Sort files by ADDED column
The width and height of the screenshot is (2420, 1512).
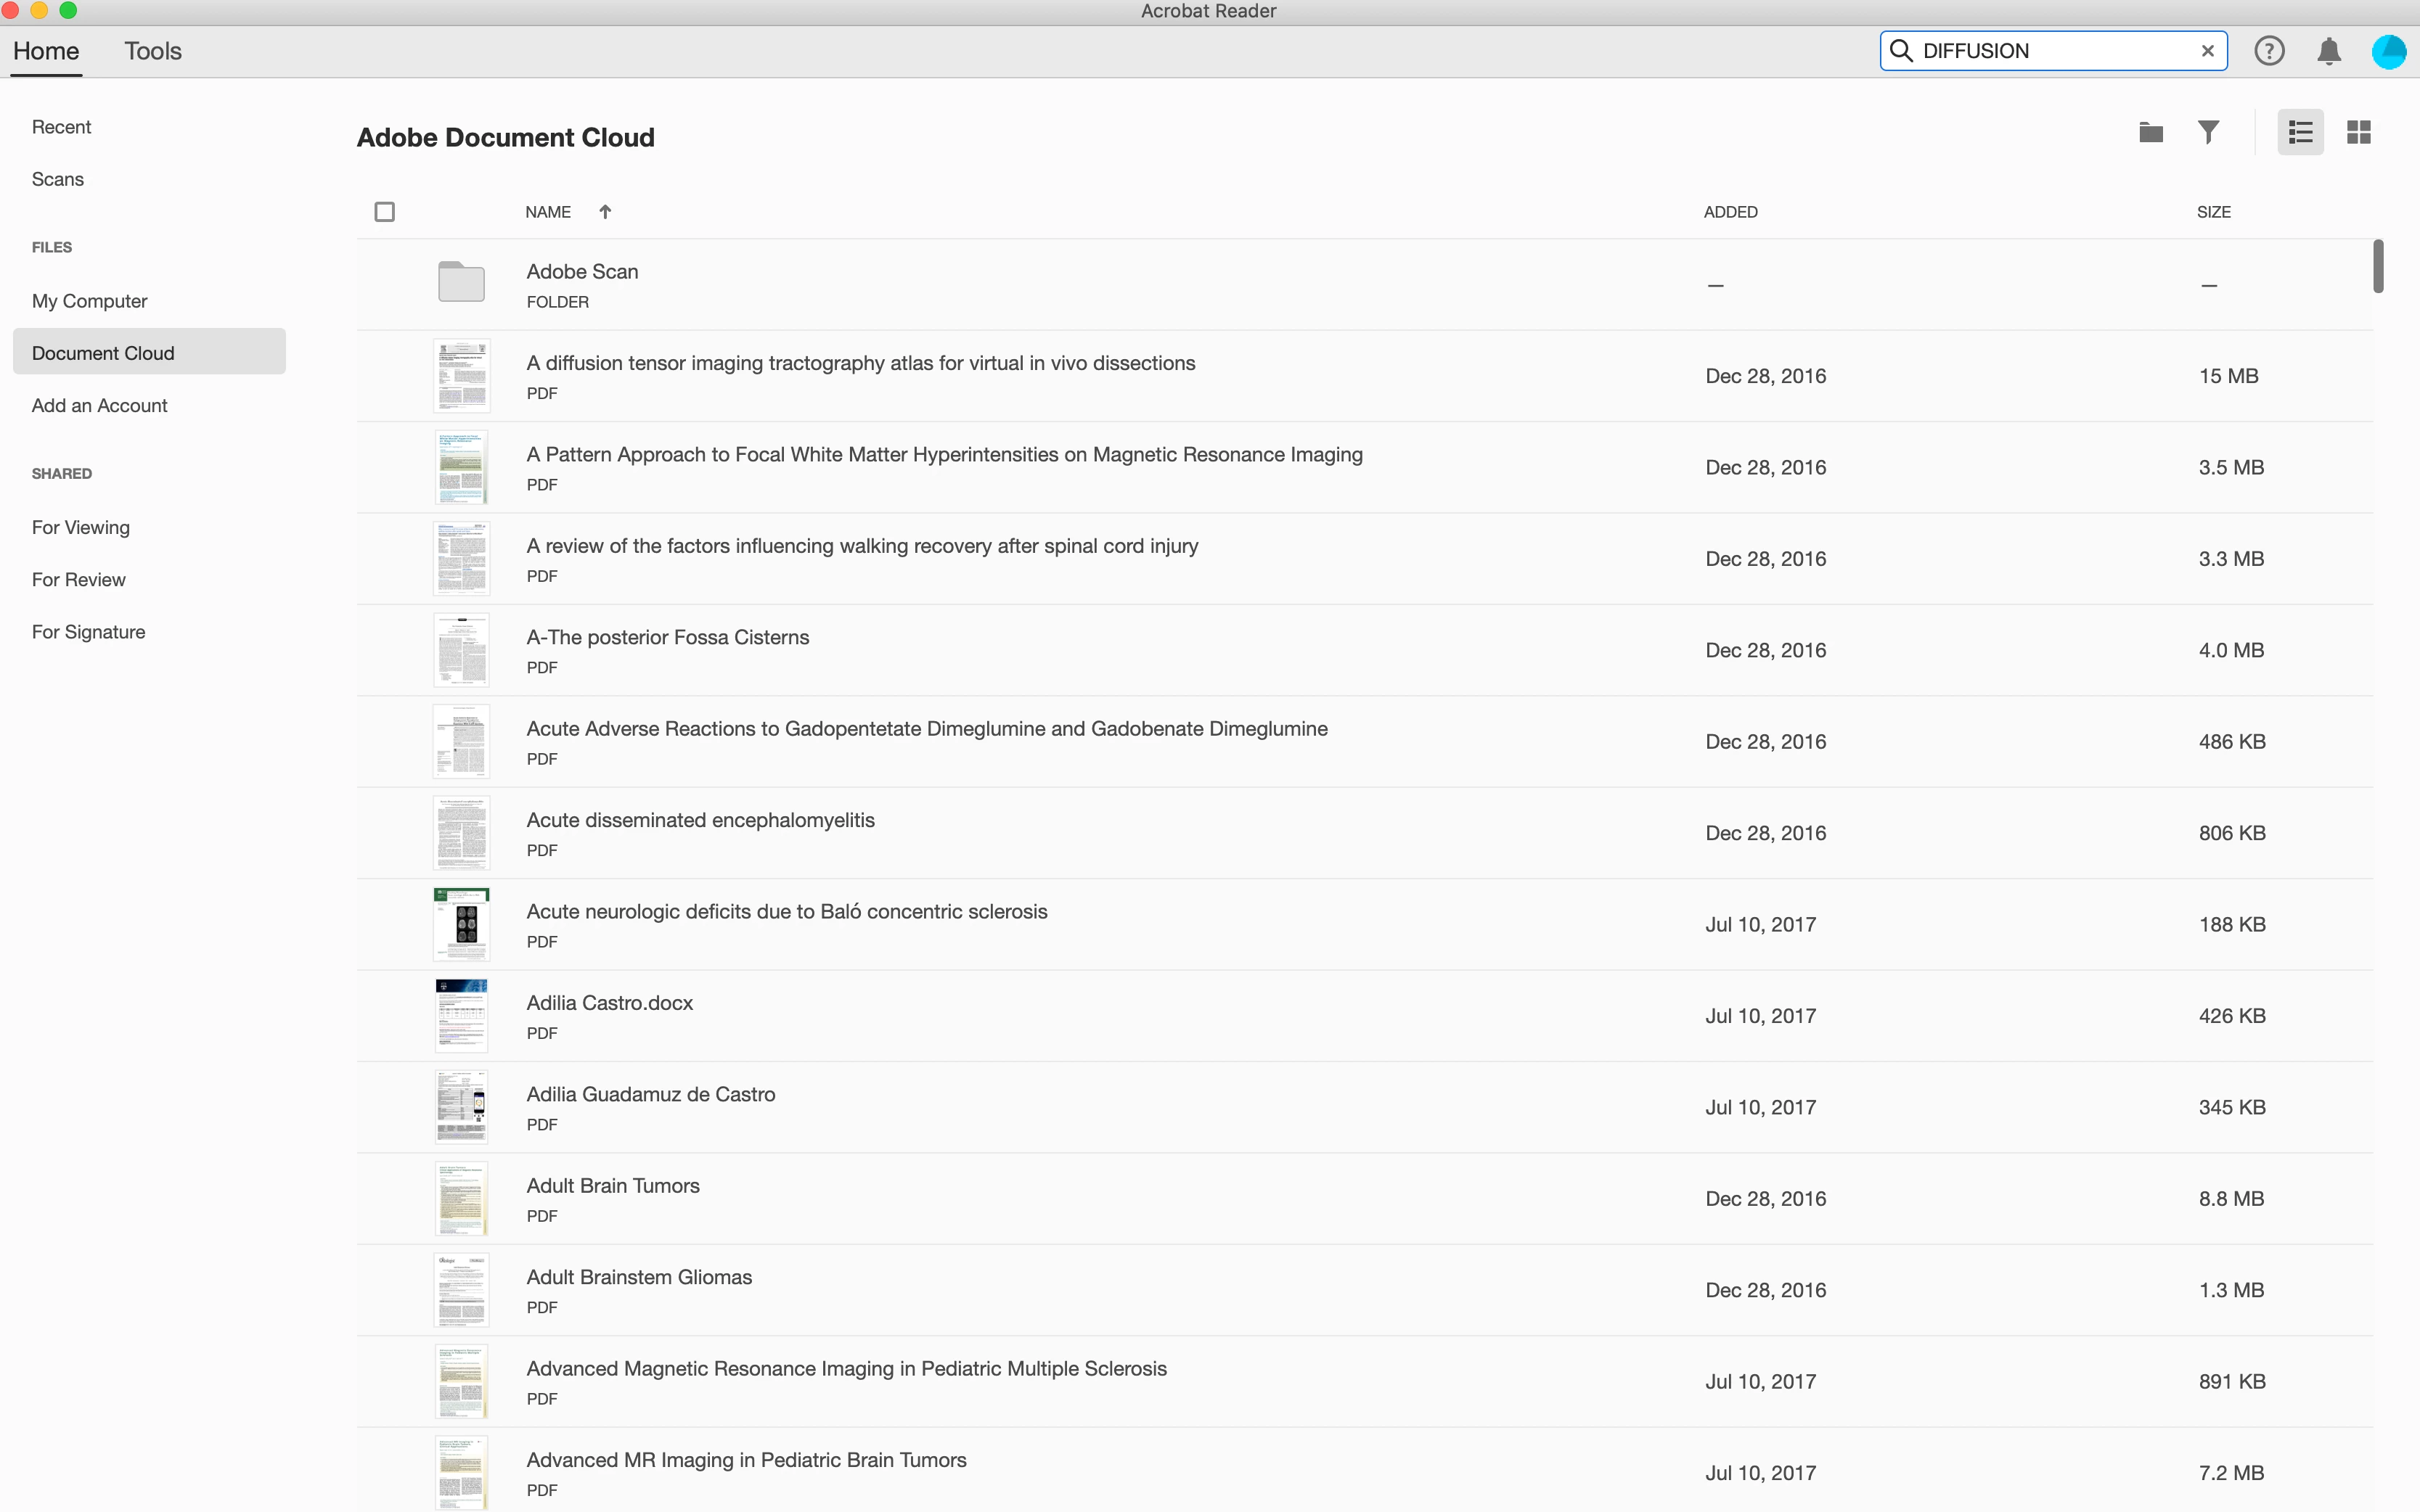click(x=1730, y=212)
